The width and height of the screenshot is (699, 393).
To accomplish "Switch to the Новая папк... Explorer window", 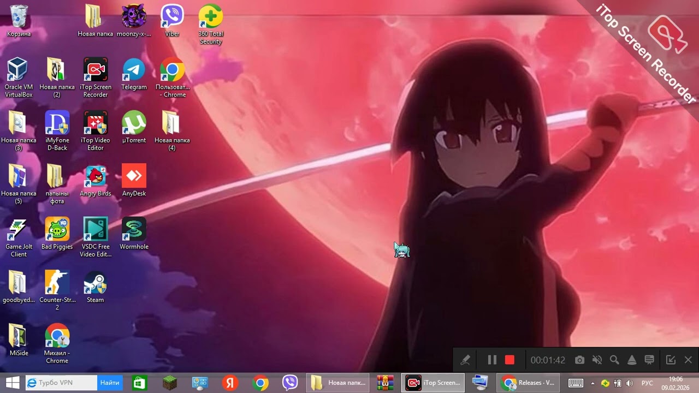I will 339,383.
